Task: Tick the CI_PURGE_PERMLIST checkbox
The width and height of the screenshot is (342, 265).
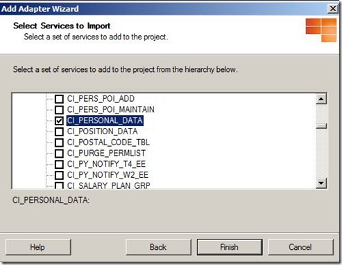Action: coord(59,154)
